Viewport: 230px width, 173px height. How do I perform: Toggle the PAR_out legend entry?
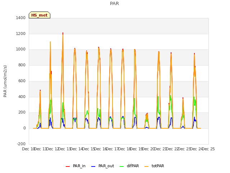pyautogui.click(x=103, y=166)
